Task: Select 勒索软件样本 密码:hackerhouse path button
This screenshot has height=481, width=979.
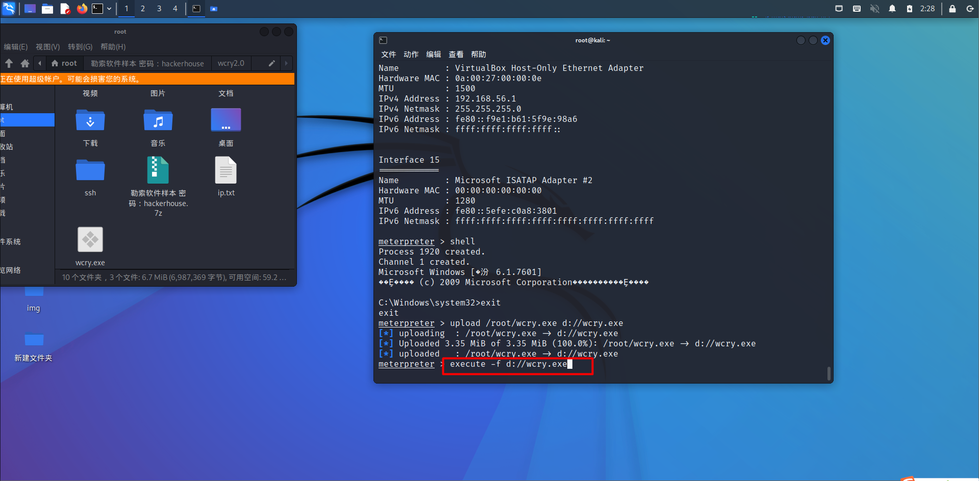Action: pos(147,63)
